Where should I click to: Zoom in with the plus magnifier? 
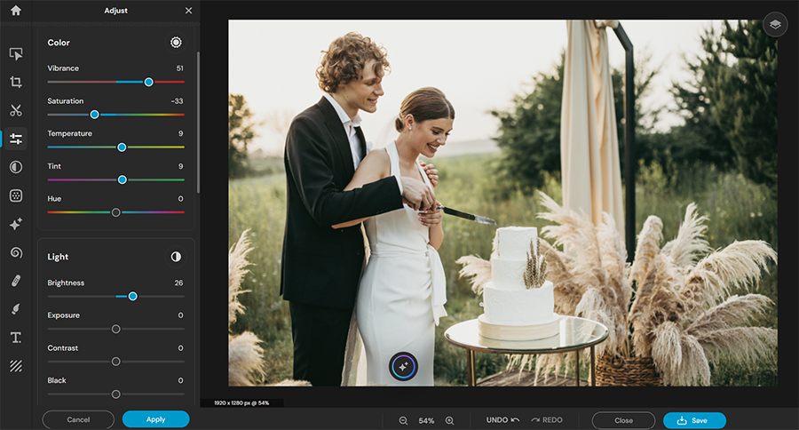pyautogui.click(x=449, y=421)
